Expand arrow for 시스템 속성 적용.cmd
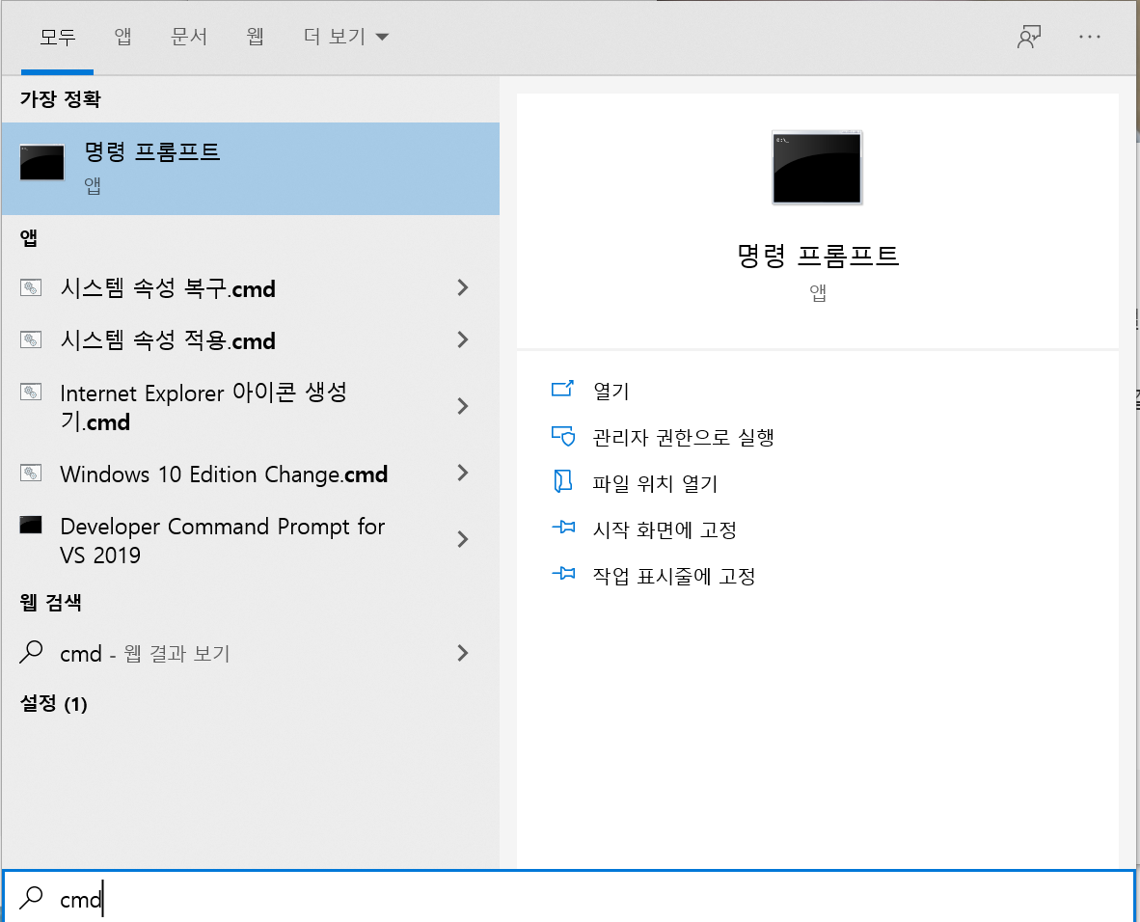1140x922 pixels. click(x=462, y=339)
